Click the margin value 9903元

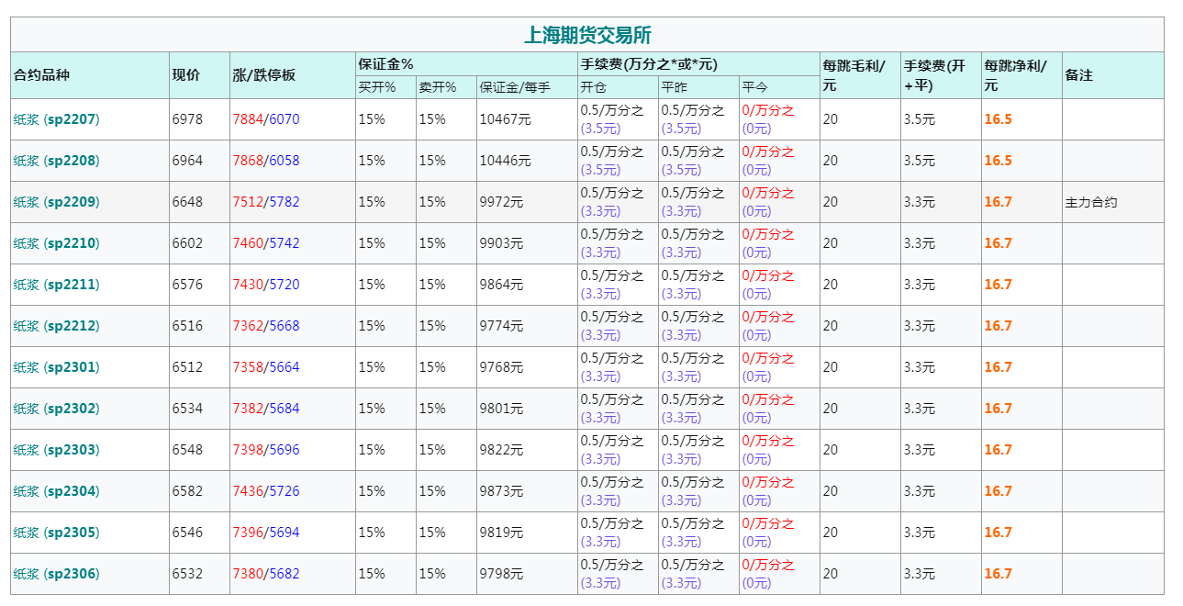pos(501,243)
